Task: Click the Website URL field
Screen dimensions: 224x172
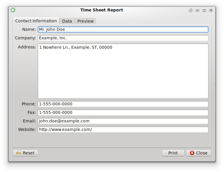Action: click(123, 130)
